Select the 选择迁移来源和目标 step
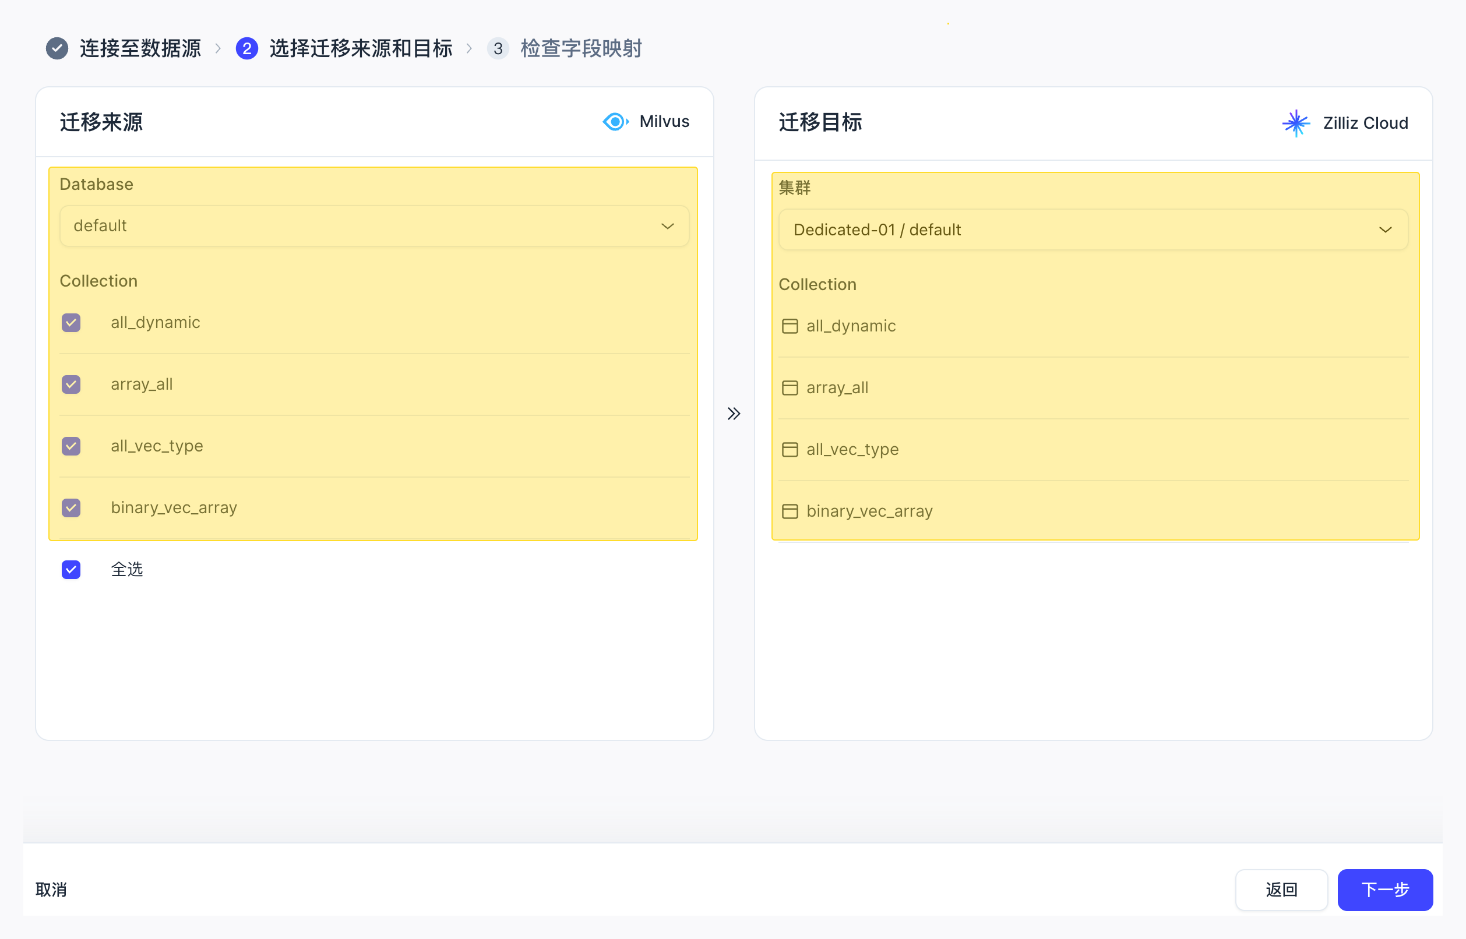The image size is (1466, 939). [361, 48]
